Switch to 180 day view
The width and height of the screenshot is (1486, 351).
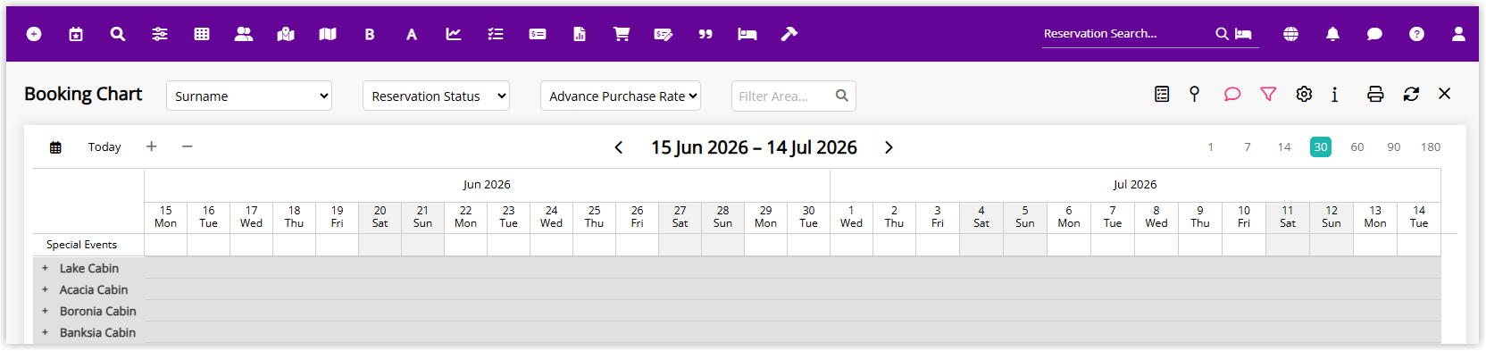(1431, 147)
